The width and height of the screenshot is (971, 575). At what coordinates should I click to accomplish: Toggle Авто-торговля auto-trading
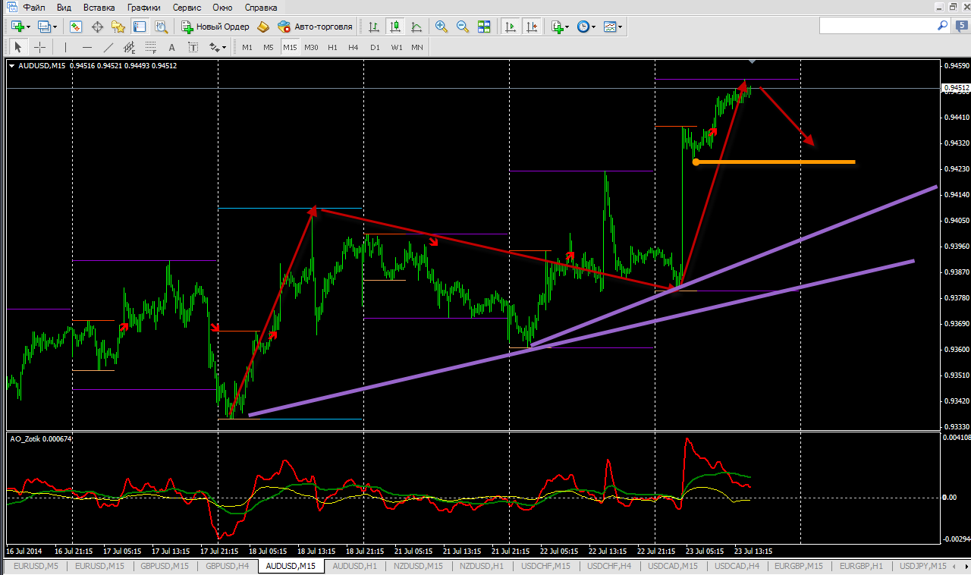[x=316, y=27]
